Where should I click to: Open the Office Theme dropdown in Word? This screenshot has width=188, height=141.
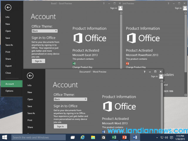[70, 99]
